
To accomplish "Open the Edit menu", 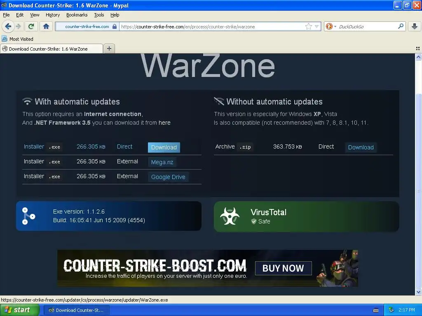I will 20,15.
